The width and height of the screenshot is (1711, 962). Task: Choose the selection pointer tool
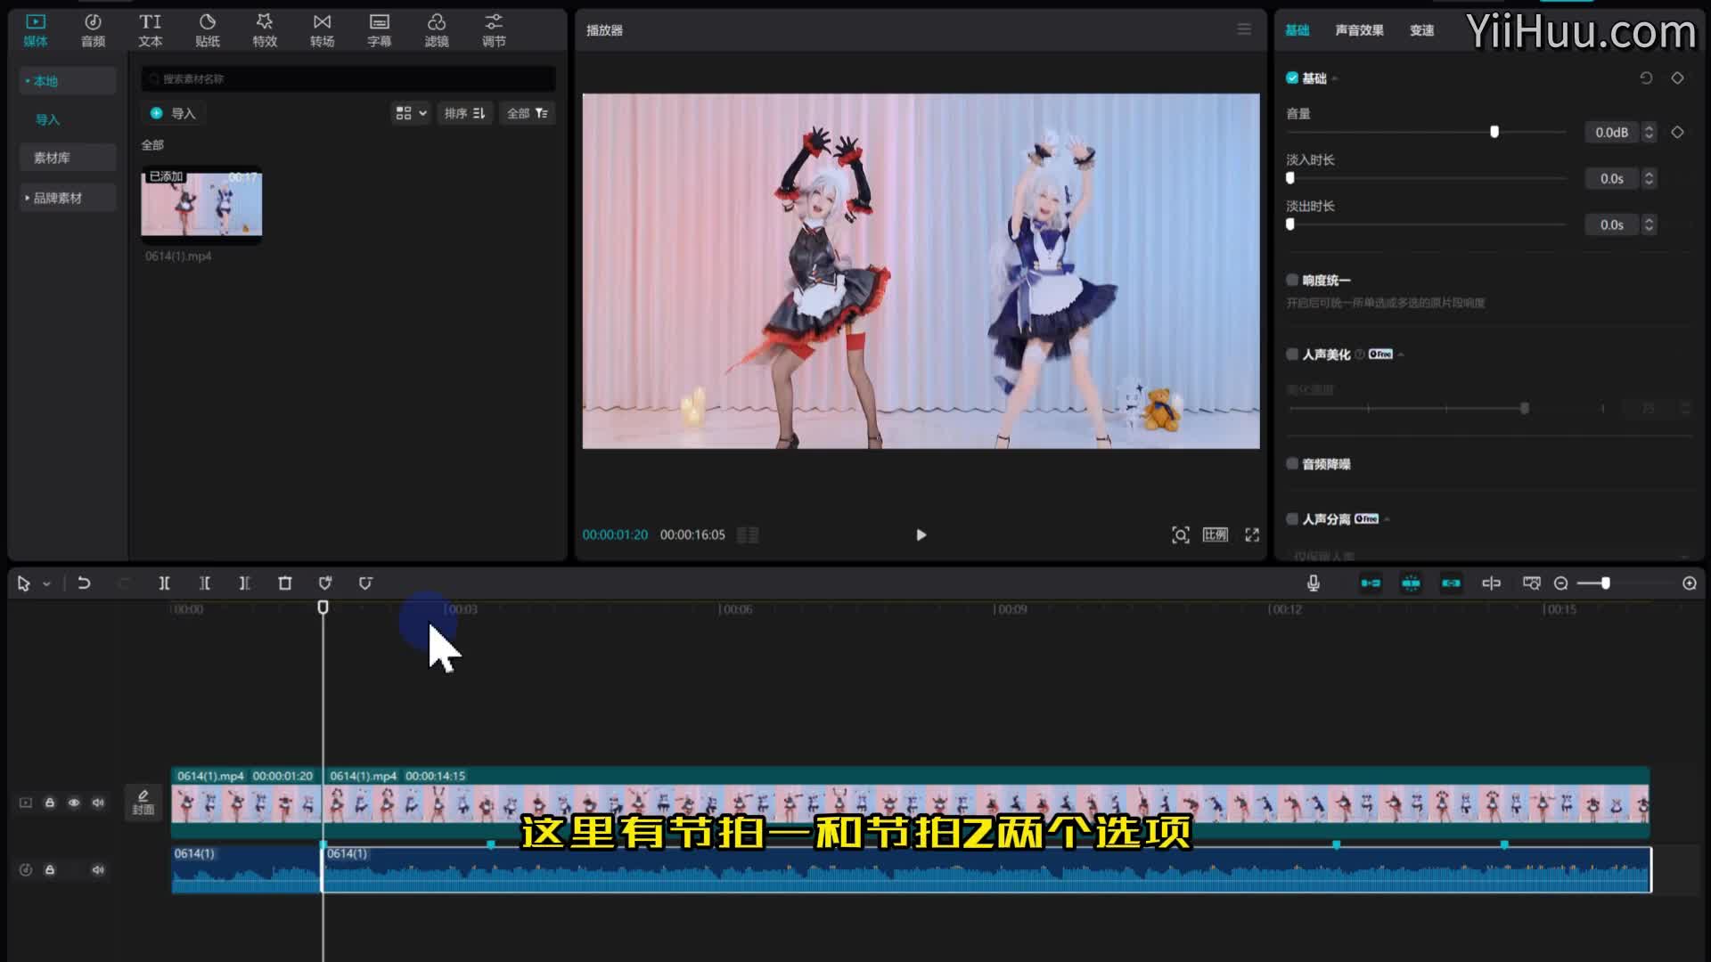click(x=24, y=583)
